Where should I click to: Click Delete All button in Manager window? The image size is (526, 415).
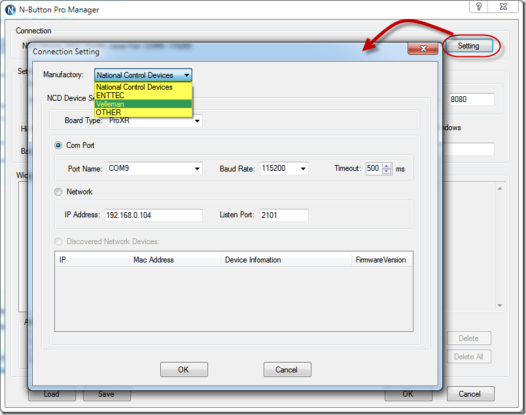tap(468, 357)
